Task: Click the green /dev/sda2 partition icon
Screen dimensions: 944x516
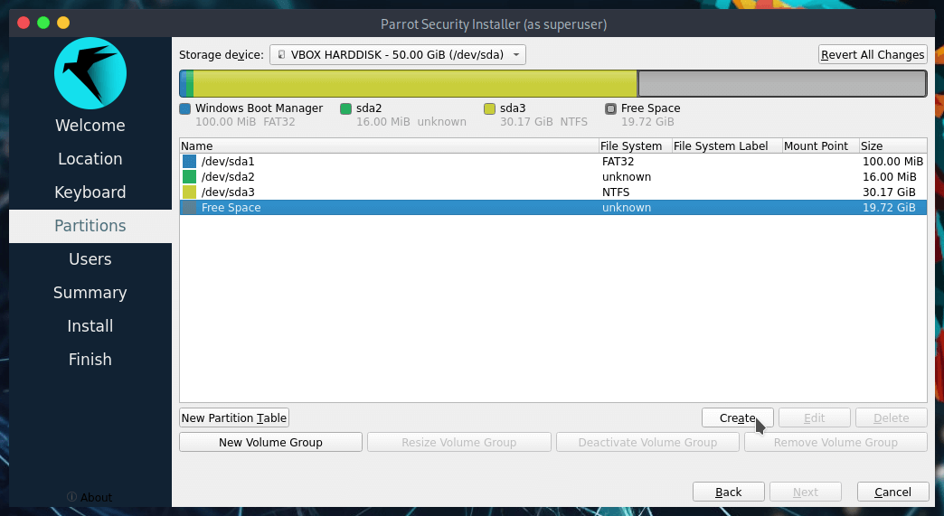Action: point(189,177)
